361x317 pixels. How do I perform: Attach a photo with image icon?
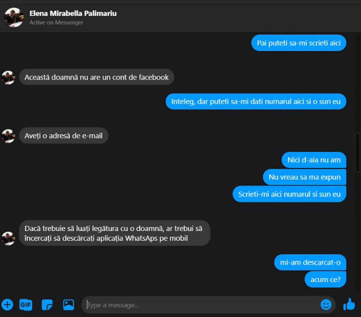(x=69, y=305)
